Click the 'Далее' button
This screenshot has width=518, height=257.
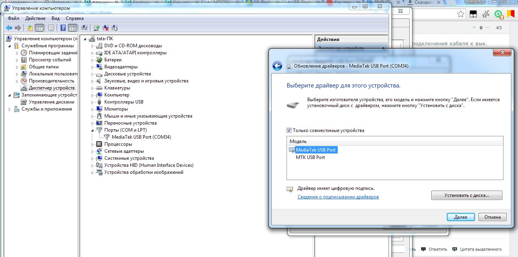(x=461, y=217)
